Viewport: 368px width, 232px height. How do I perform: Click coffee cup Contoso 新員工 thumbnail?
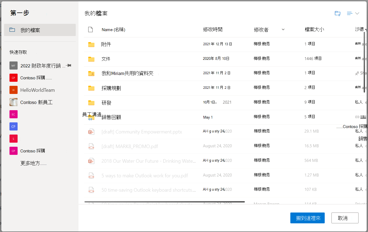click(13, 102)
